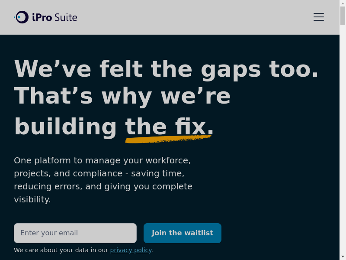The width and height of the screenshot is (346, 260).
Task: Click the word "visibility." in the paragraph
Action: click(32, 199)
